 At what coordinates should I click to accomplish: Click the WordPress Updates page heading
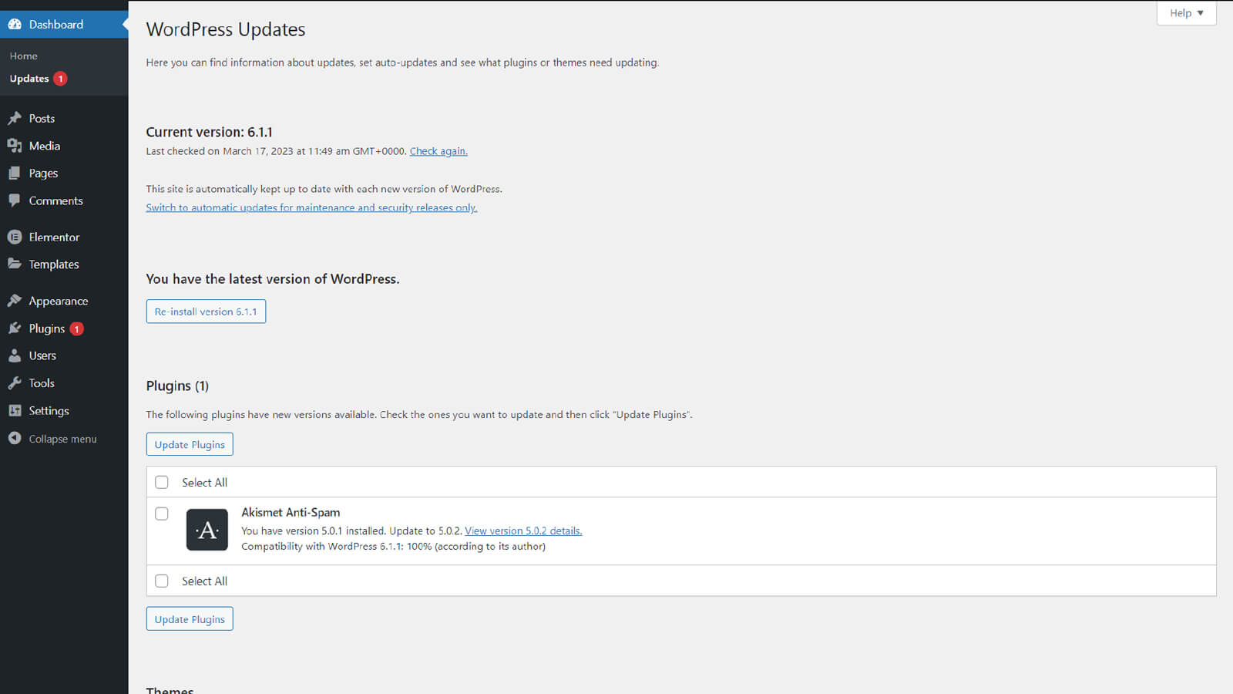point(226,29)
